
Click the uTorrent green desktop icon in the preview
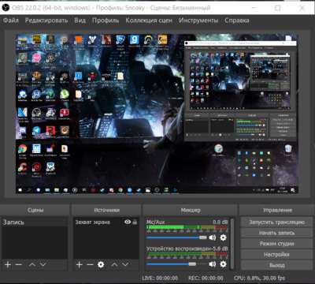coord(65,94)
